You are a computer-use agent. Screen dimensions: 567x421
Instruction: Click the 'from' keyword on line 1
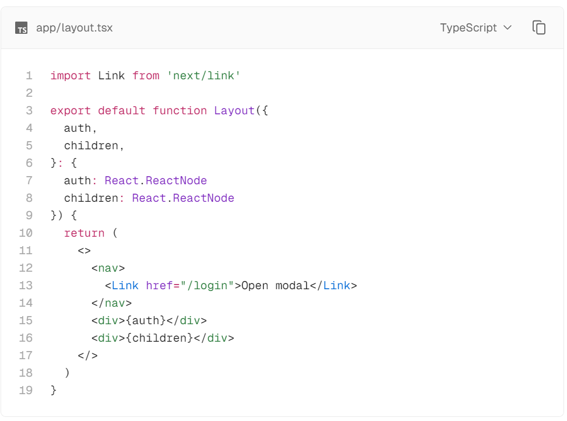pyautogui.click(x=146, y=76)
